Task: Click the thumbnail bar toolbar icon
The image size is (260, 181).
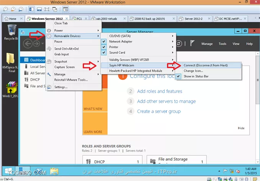Action: [39, 9]
